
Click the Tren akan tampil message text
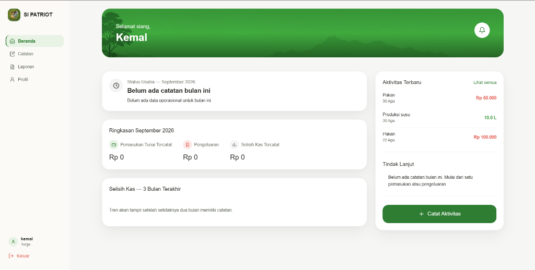coord(171,210)
